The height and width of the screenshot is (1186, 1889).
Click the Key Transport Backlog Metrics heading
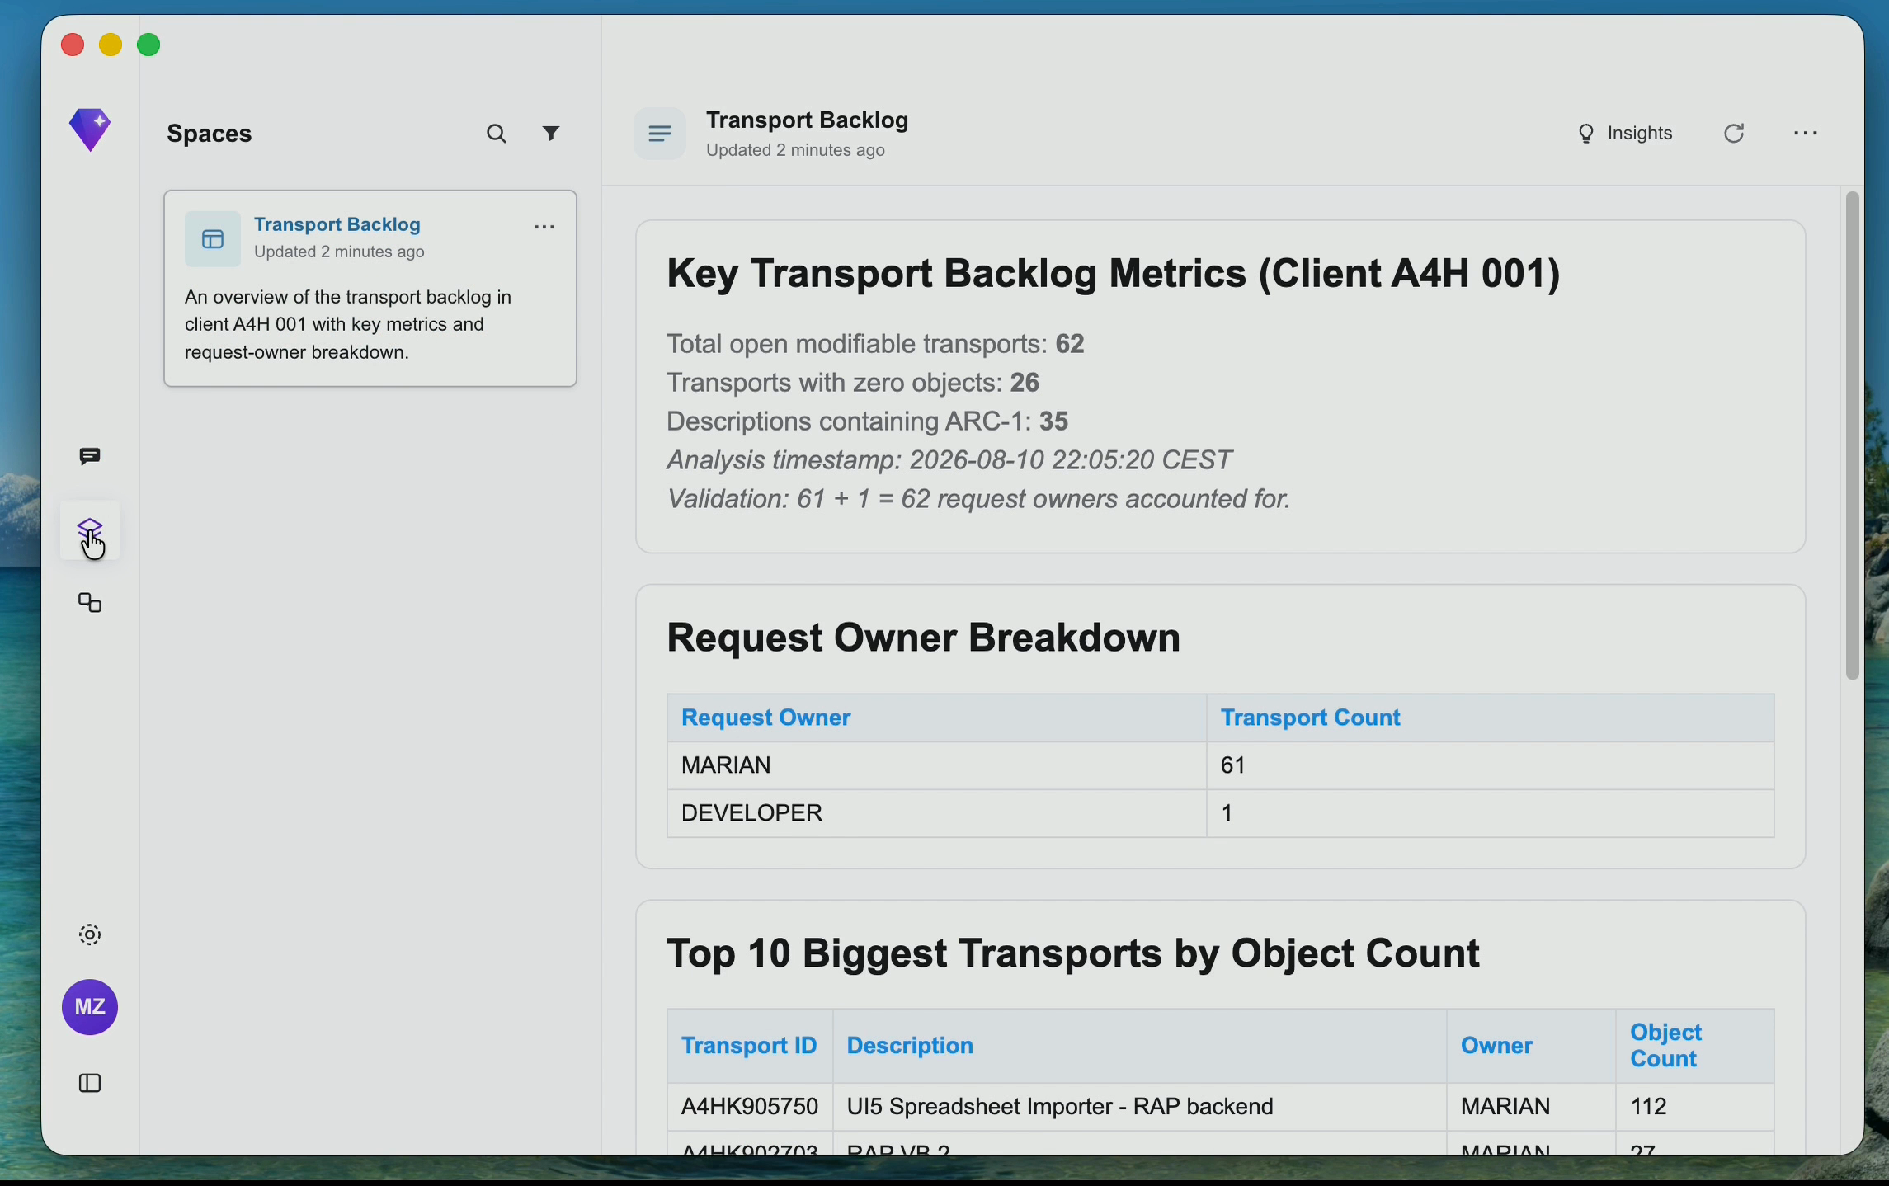pyautogui.click(x=1114, y=275)
